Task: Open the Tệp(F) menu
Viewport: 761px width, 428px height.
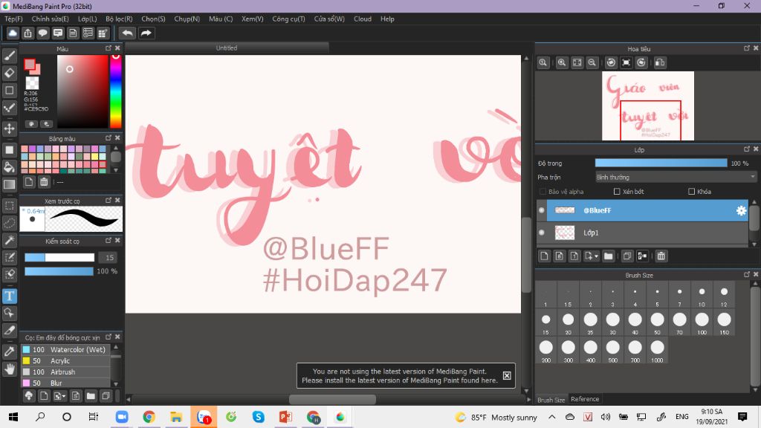Action: point(13,19)
